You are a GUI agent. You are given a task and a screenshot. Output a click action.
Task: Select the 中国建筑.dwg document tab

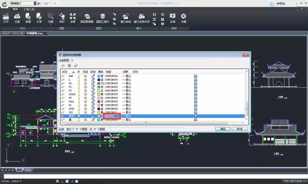pyautogui.click(x=35, y=33)
